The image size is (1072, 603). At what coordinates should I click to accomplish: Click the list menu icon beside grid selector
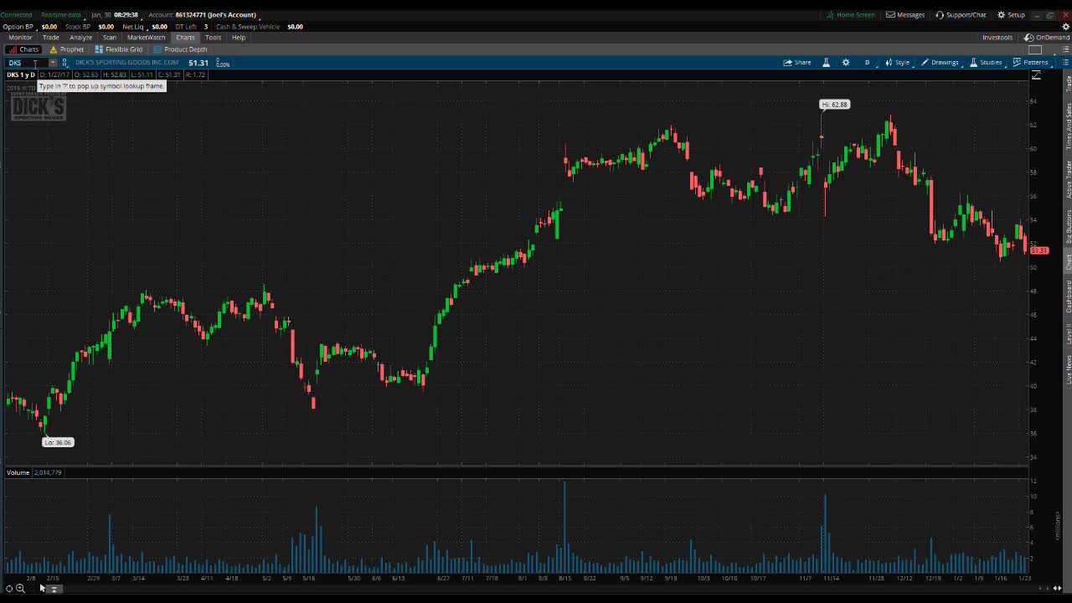click(1065, 49)
